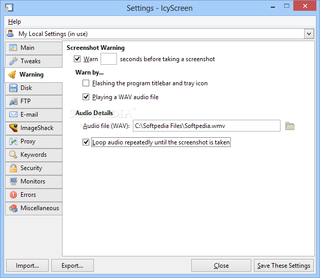Click the Errors red alert icon
Viewport: 320px width, 278px height.
pos(13,195)
